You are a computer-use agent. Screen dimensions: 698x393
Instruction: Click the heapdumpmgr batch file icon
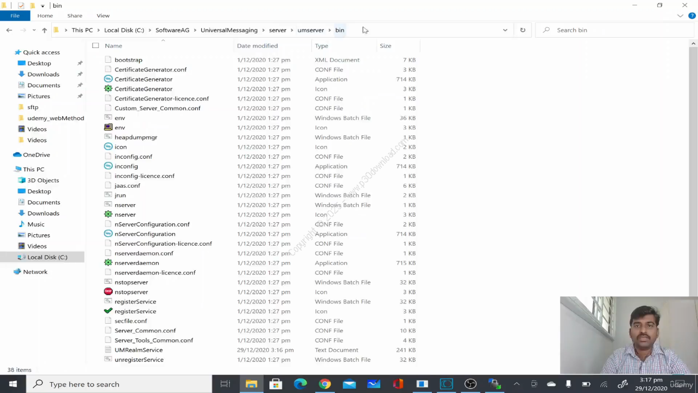tap(108, 137)
